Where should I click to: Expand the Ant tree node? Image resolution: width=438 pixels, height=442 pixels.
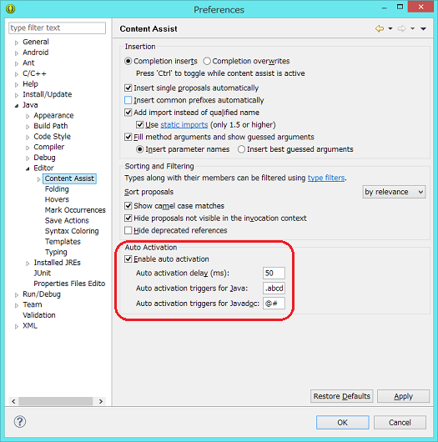[17, 63]
